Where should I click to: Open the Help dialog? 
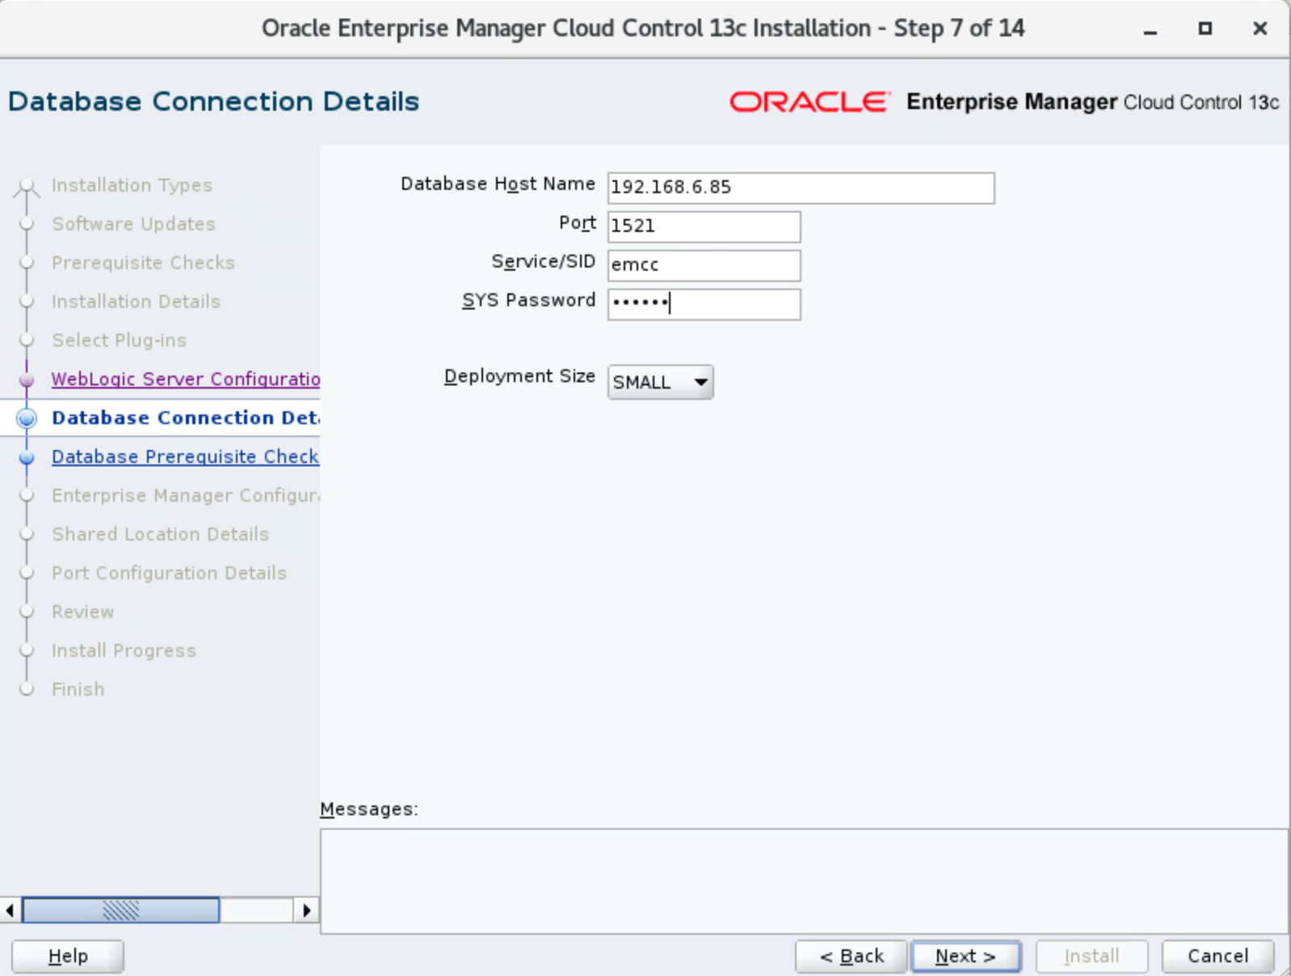click(68, 957)
